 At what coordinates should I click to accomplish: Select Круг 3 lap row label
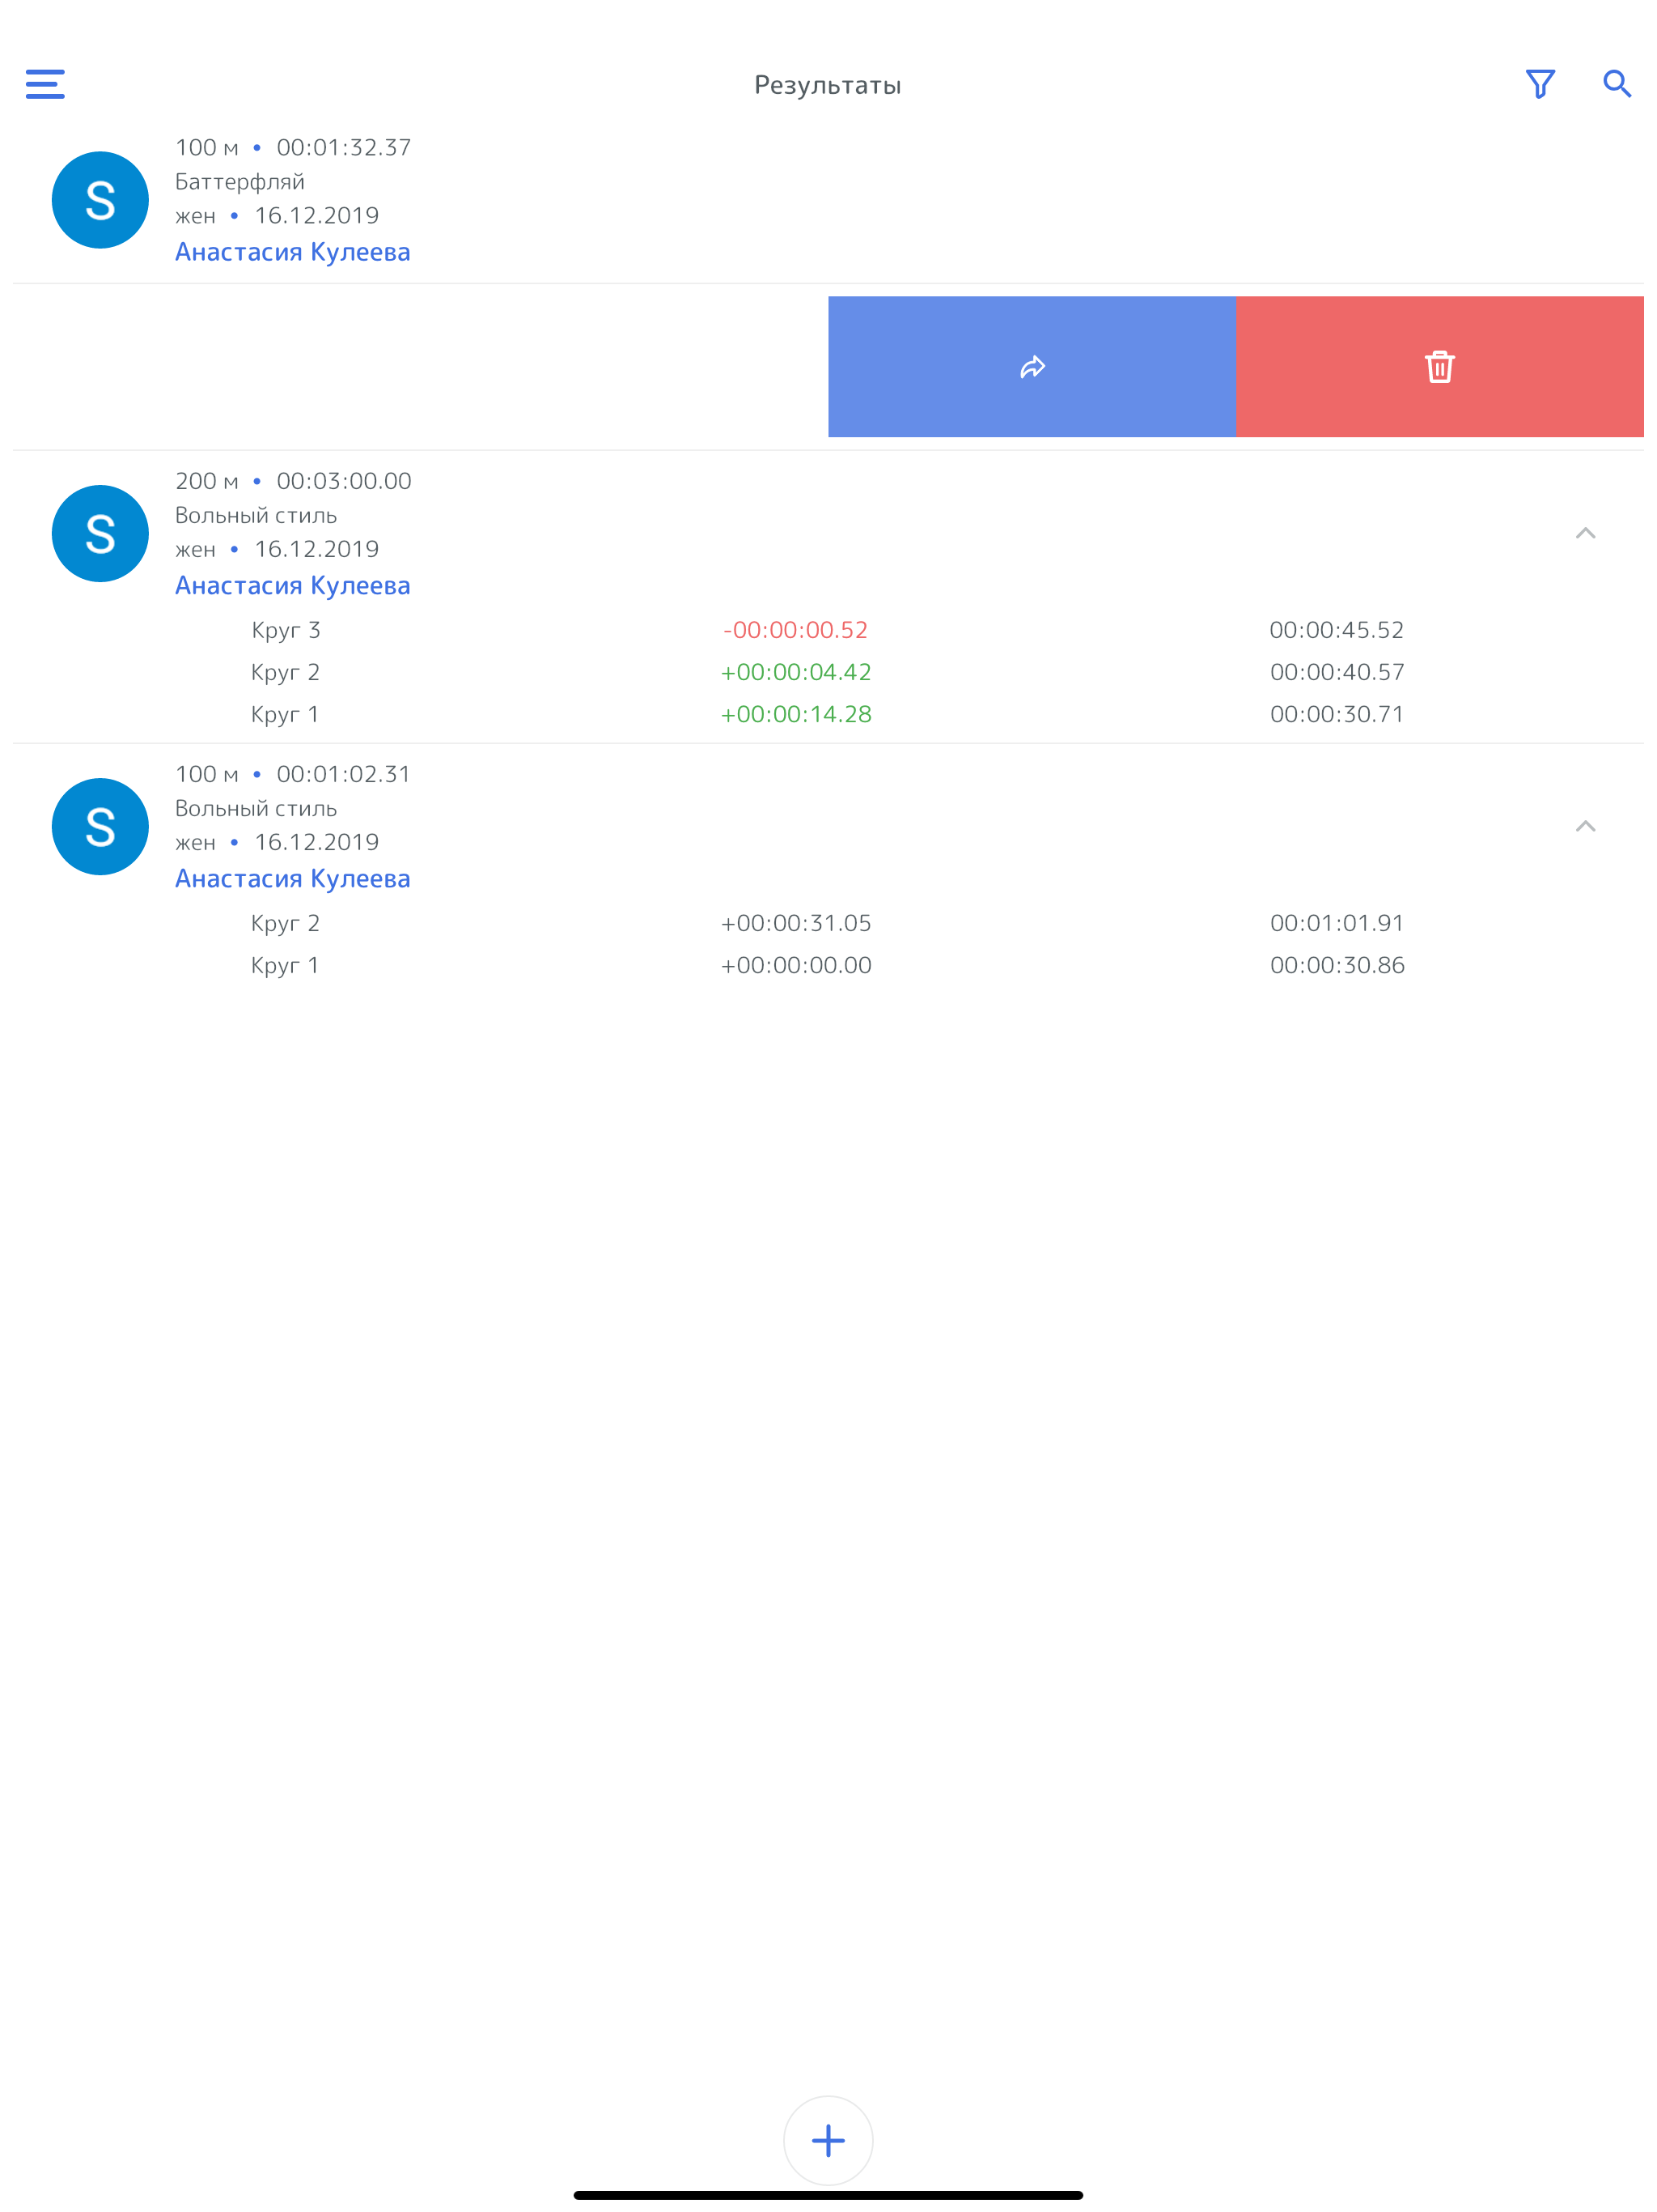[x=286, y=631]
